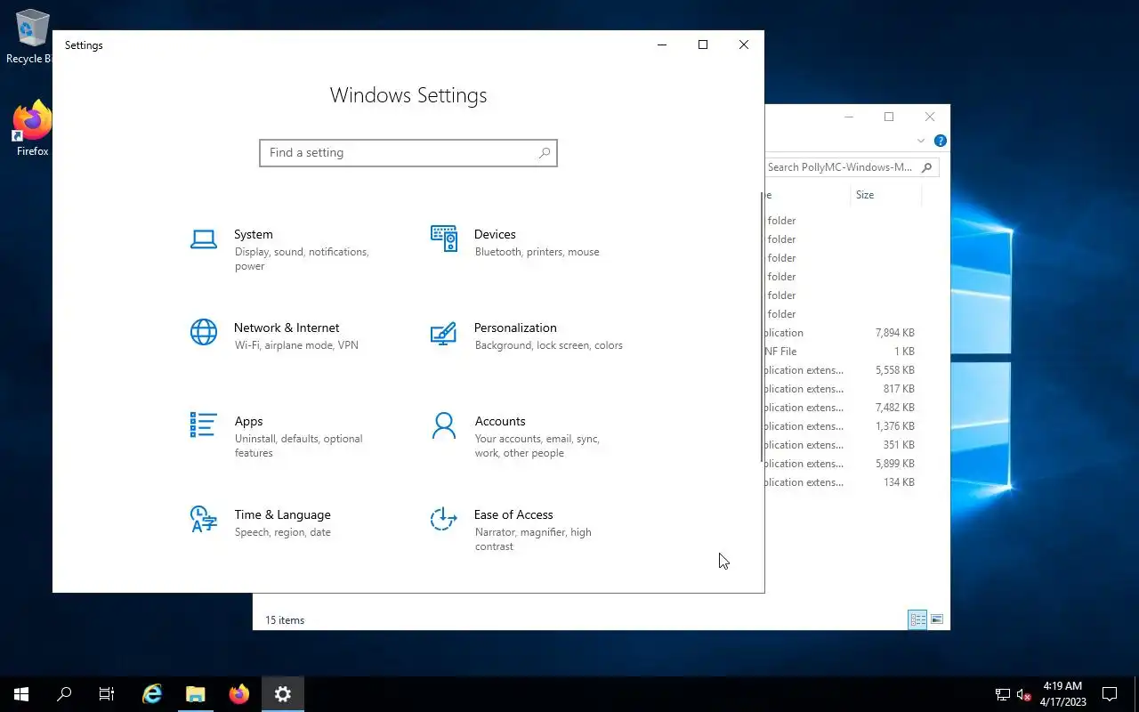Click the Show desktop sliver on the taskbar

tap(1136, 694)
